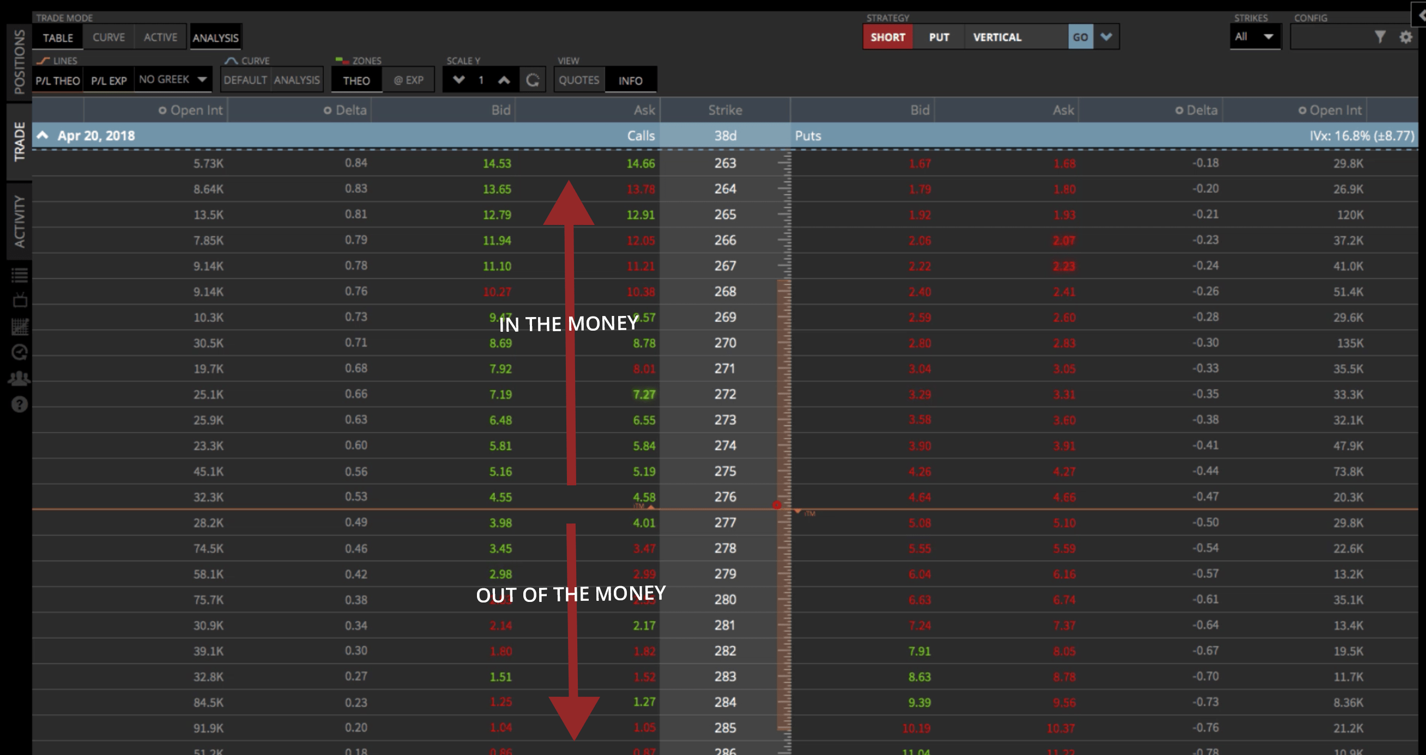The height and width of the screenshot is (755, 1426).
Task: Click call open interest 91.9K
Action: [208, 728]
